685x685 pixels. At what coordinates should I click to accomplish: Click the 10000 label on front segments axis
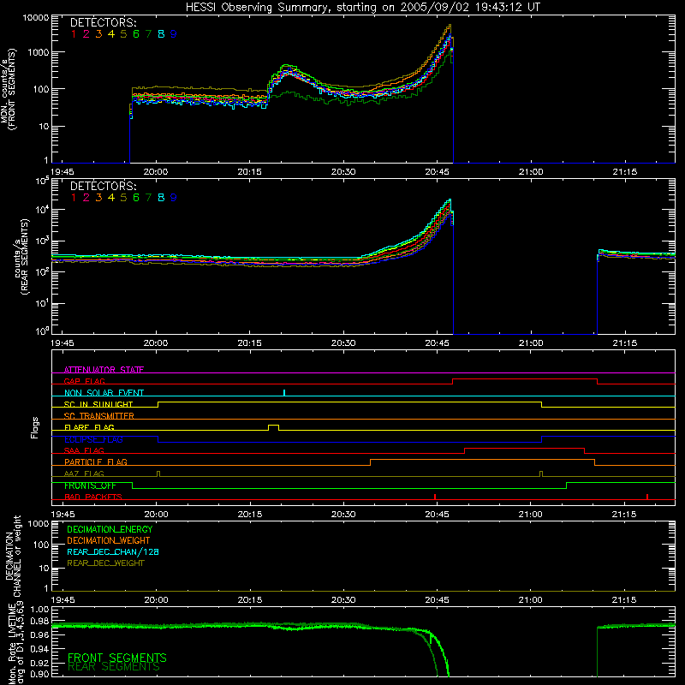36,18
